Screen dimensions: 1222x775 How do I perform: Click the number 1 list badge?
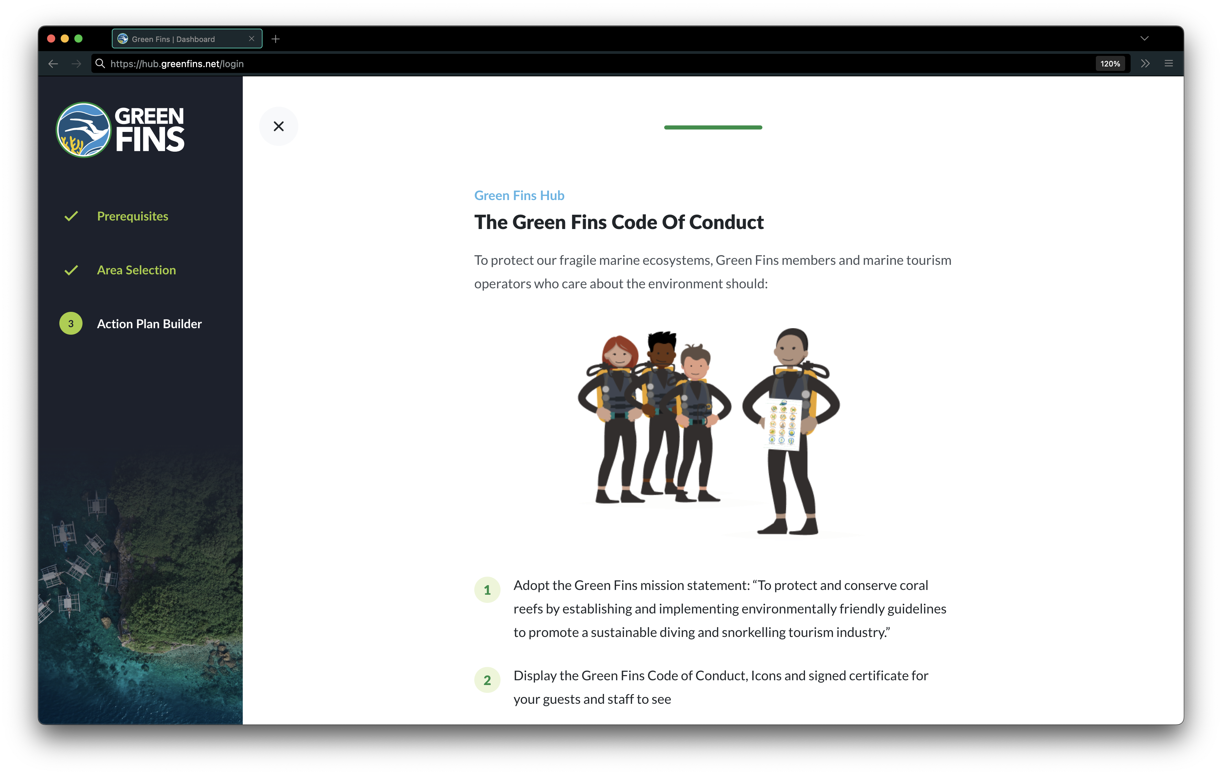click(x=487, y=590)
